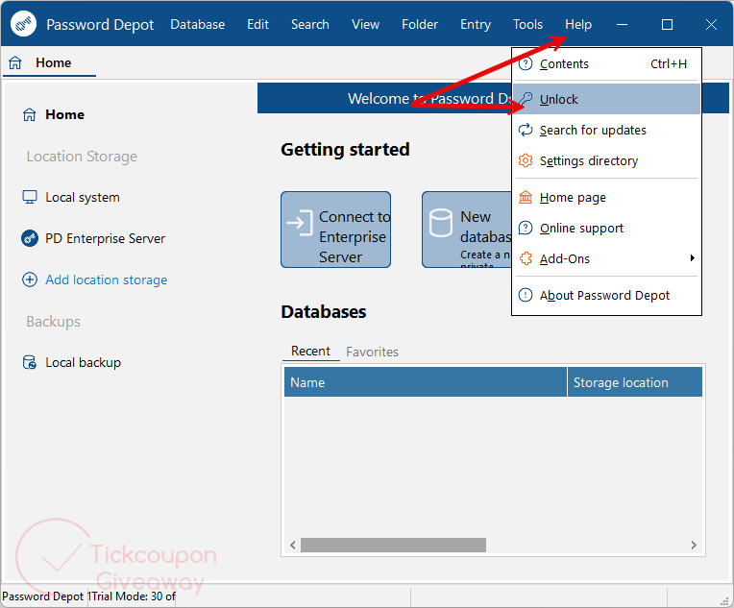The width and height of the screenshot is (734, 608).
Task: Click the Trial Mode status bar text
Action: 134,596
